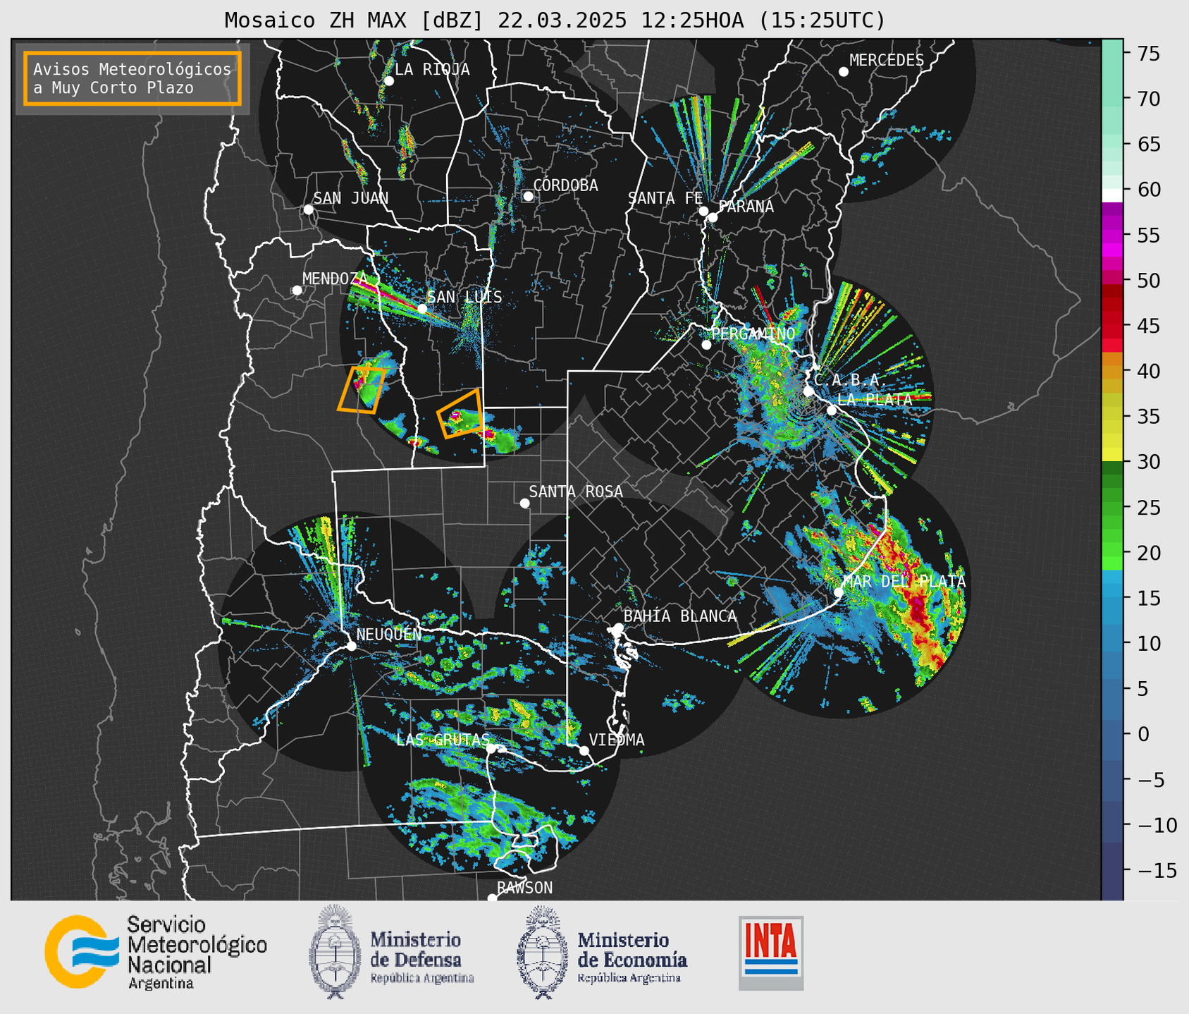Click the white dot marking Mercedes
The image size is (1189, 1014).
tap(844, 72)
